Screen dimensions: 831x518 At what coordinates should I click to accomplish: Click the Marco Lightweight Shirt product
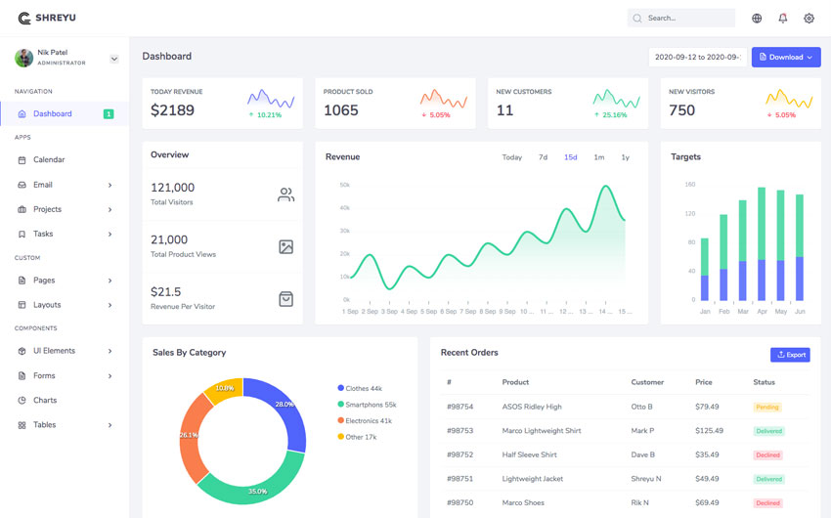pyautogui.click(x=542, y=431)
